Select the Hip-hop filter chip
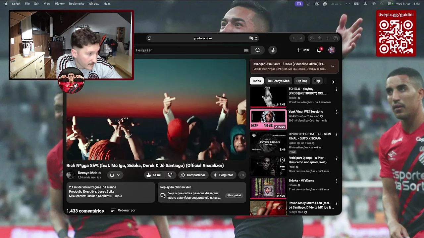424x238 pixels. 302,81
